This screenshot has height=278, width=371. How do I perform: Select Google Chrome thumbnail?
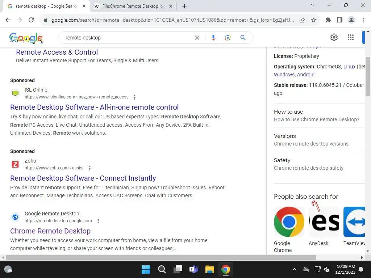[x=289, y=222]
